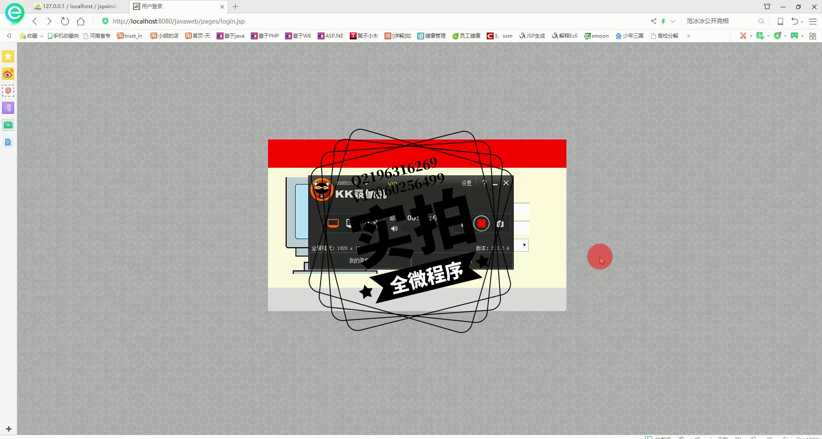Open a new browser tab
Viewport: 822px width, 439px height.
click(x=235, y=6)
